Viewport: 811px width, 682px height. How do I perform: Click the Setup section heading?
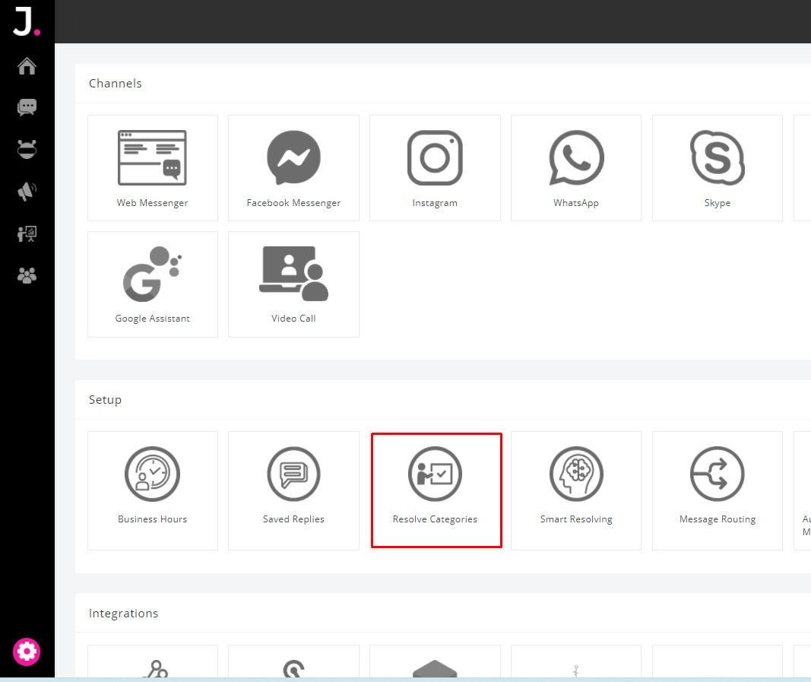click(x=105, y=400)
